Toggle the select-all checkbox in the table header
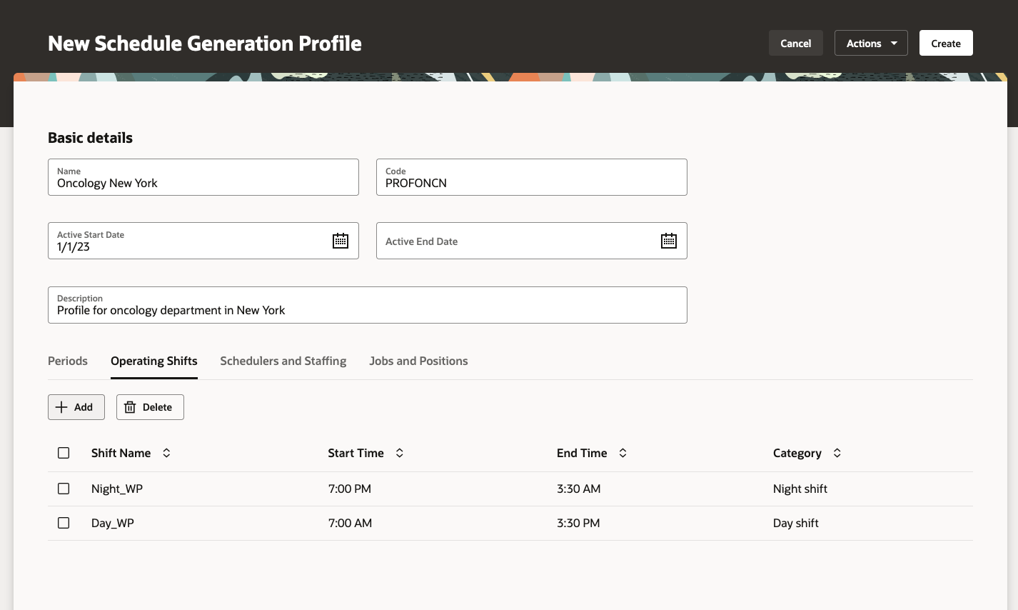The image size is (1018, 610). tap(64, 452)
